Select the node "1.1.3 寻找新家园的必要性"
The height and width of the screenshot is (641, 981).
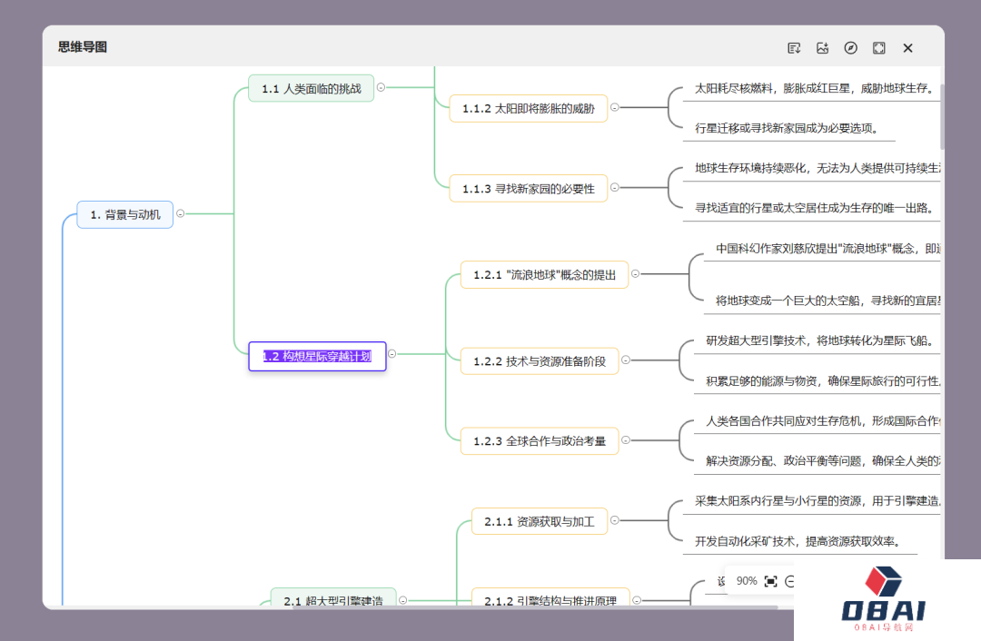(x=529, y=188)
